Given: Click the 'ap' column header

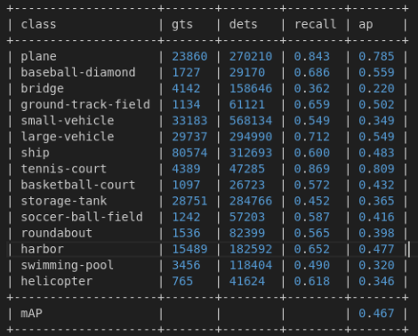Looking at the screenshot, I should pyautogui.click(x=366, y=25).
